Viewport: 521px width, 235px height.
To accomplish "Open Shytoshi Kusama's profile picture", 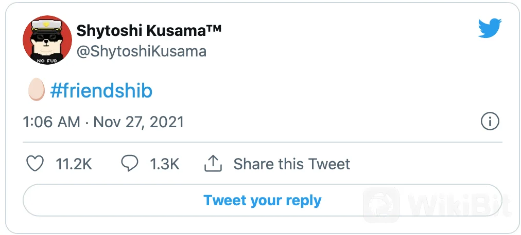I will 47,40.
